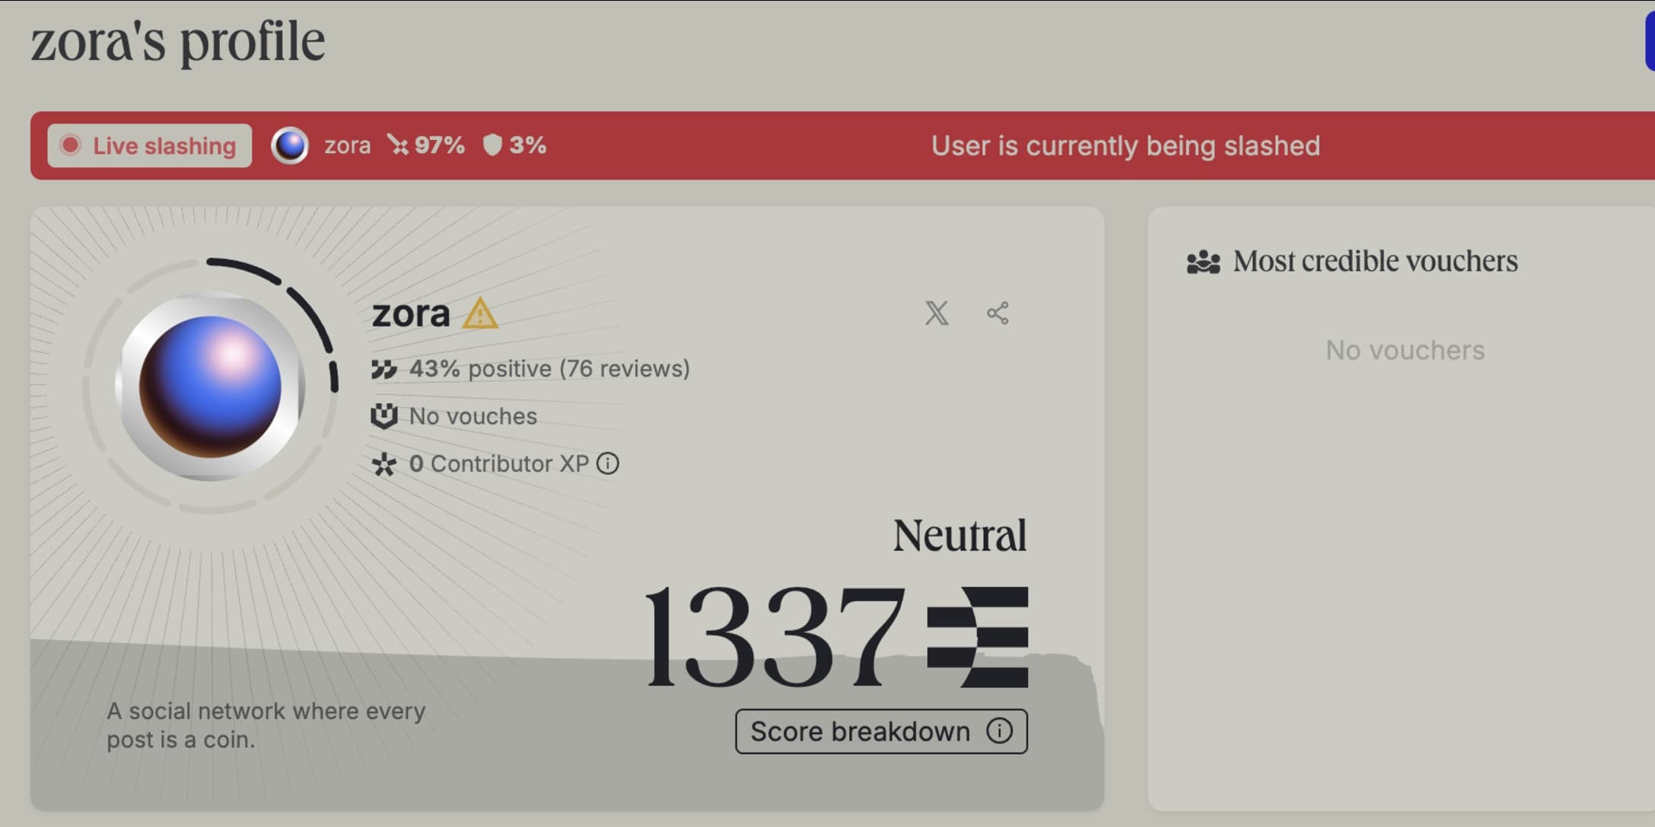Click the Live slashing badge
The height and width of the screenshot is (827, 1655).
click(149, 145)
